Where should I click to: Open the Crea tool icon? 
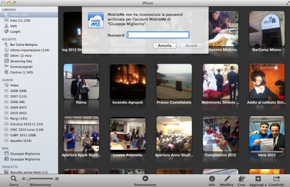[x=242, y=179]
